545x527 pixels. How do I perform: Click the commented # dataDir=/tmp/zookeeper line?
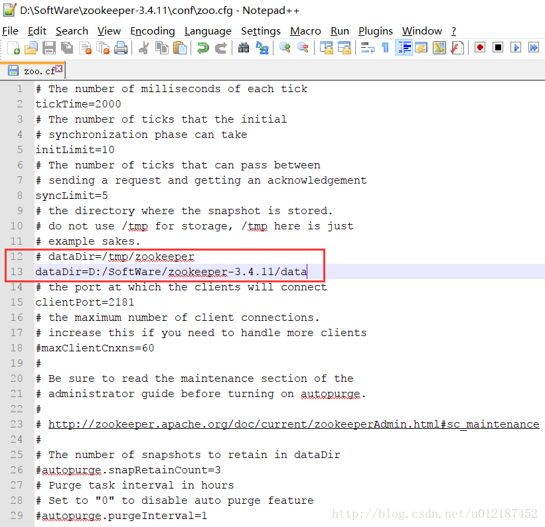point(115,257)
